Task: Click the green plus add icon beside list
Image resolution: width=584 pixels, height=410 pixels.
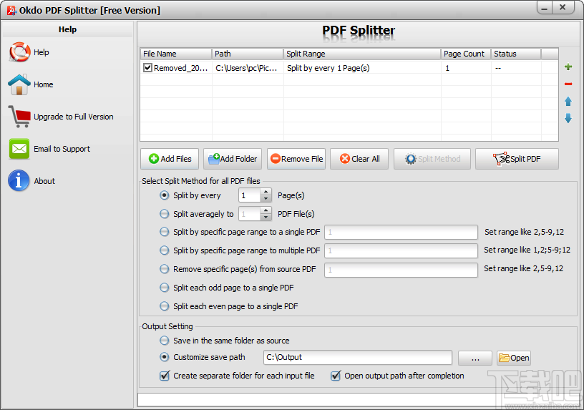Action: click(x=568, y=67)
